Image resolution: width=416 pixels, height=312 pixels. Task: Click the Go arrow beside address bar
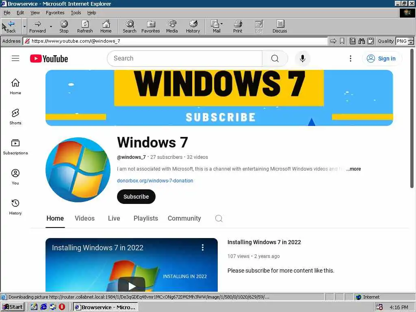point(333,41)
